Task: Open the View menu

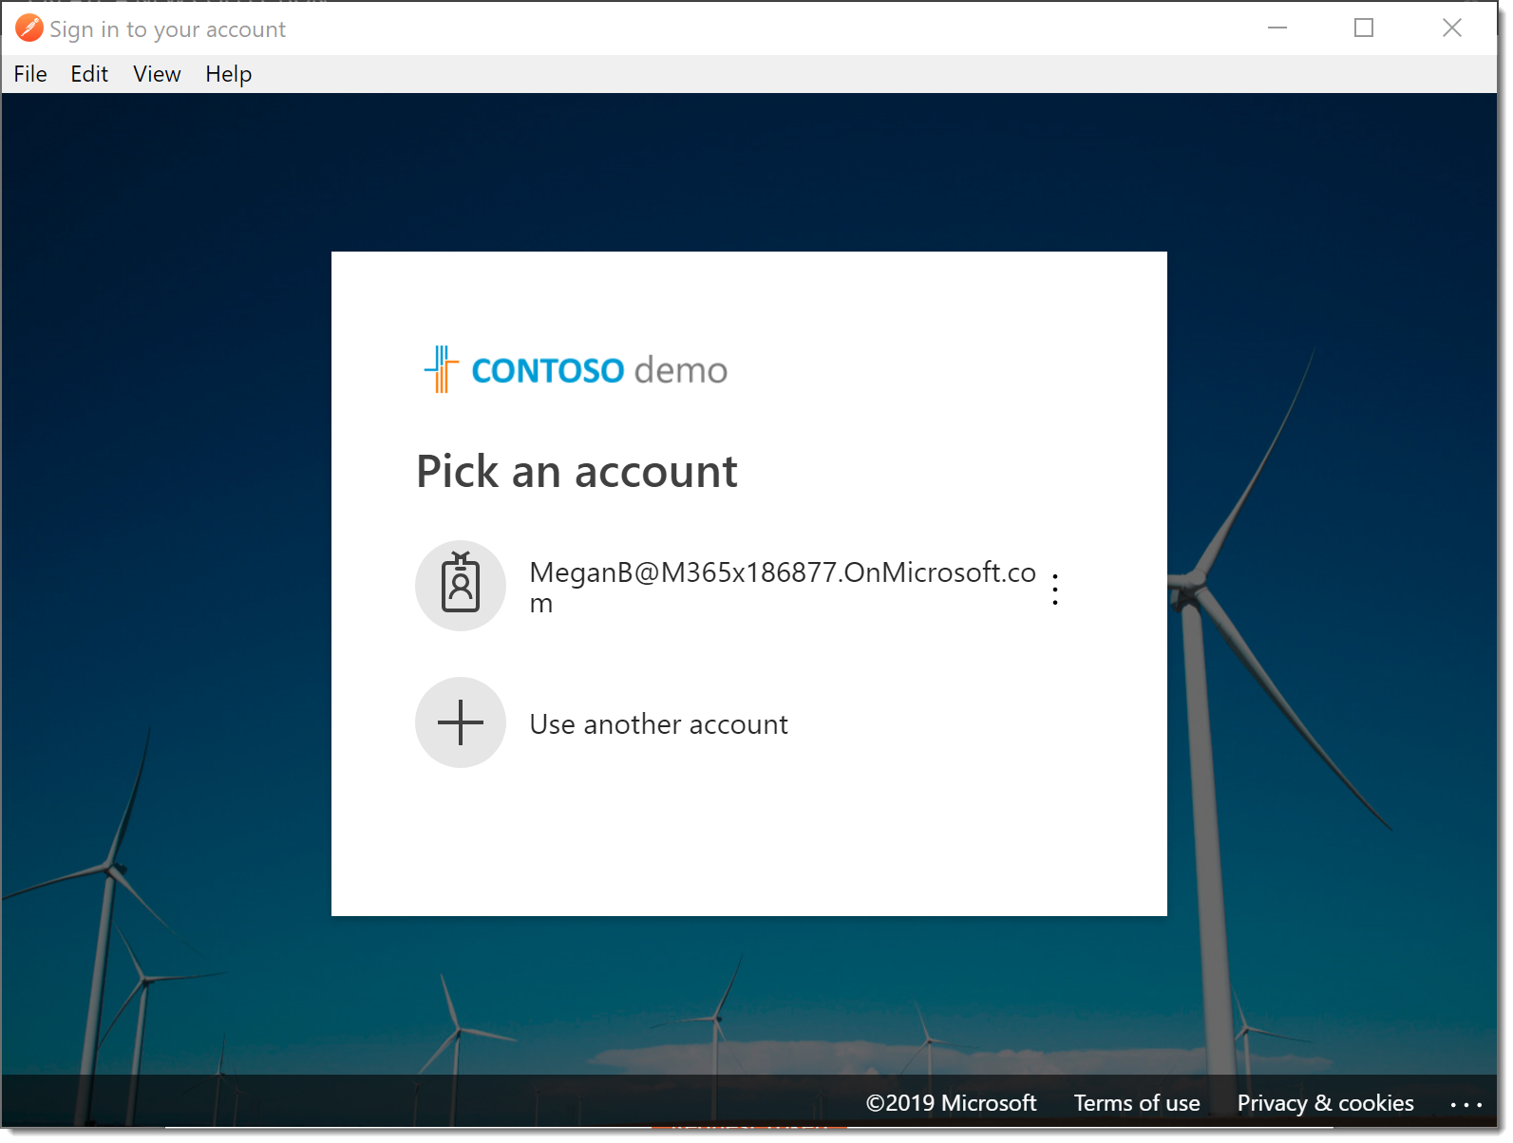Action: [x=157, y=74]
